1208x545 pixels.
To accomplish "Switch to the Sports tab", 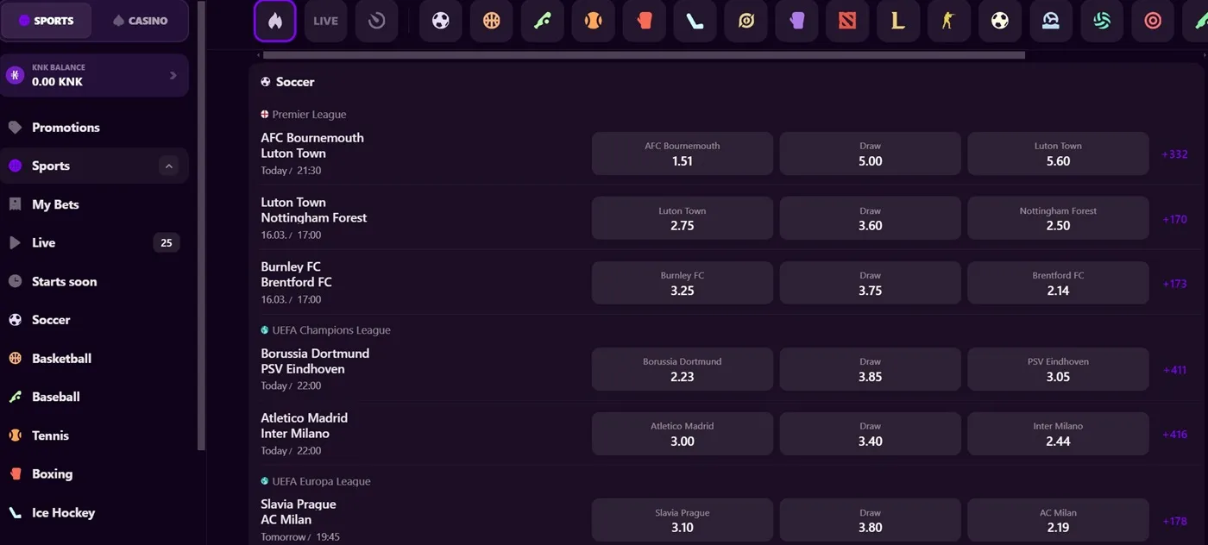I will pos(47,21).
